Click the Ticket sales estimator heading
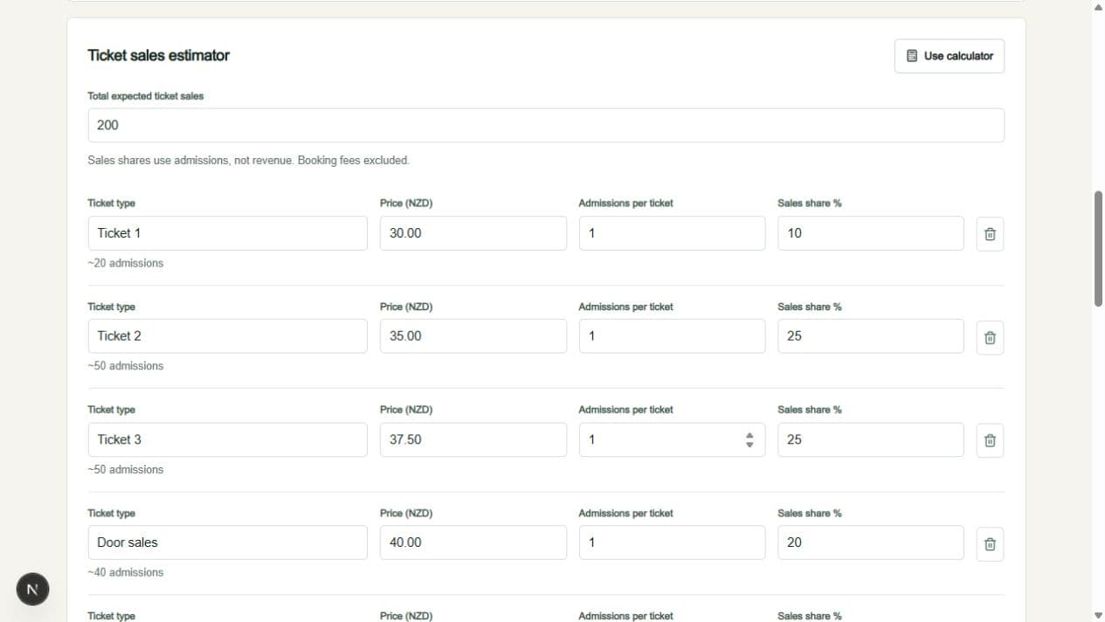Image resolution: width=1105 pixels, height=622 pixels. 158,55
